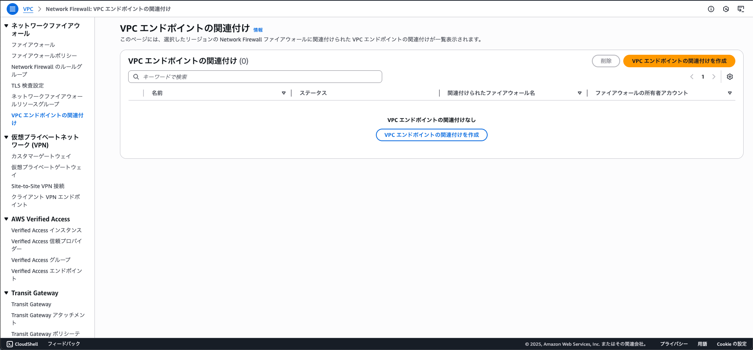The image size is (753, 350).
Task: Open table preferences gear icon
Action: click(730, 77)
